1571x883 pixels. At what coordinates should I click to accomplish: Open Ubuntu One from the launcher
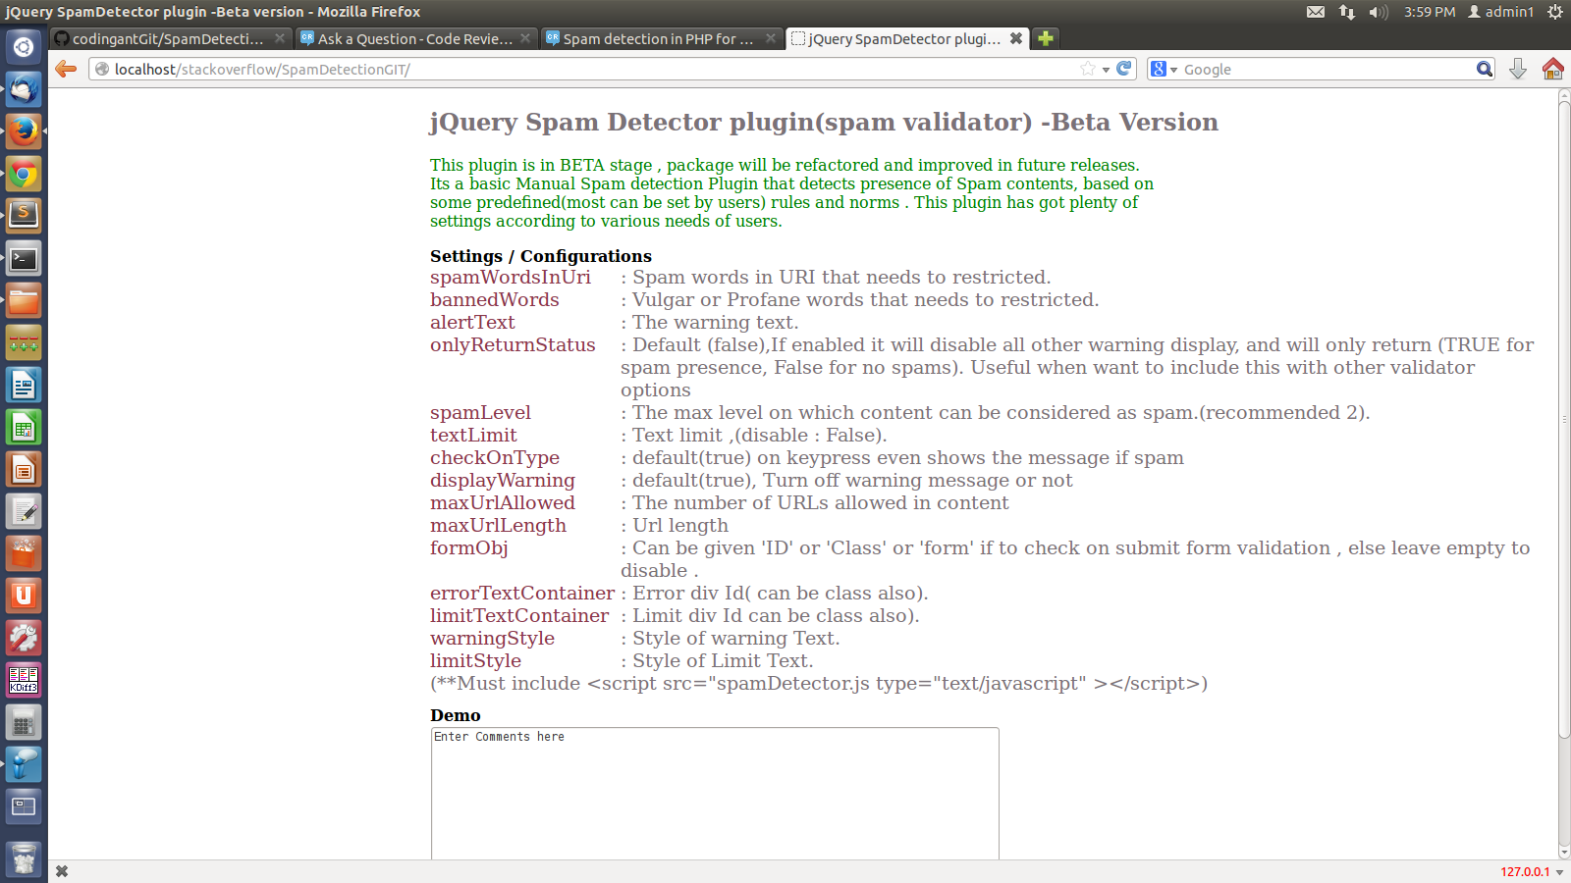click(24, 596)
